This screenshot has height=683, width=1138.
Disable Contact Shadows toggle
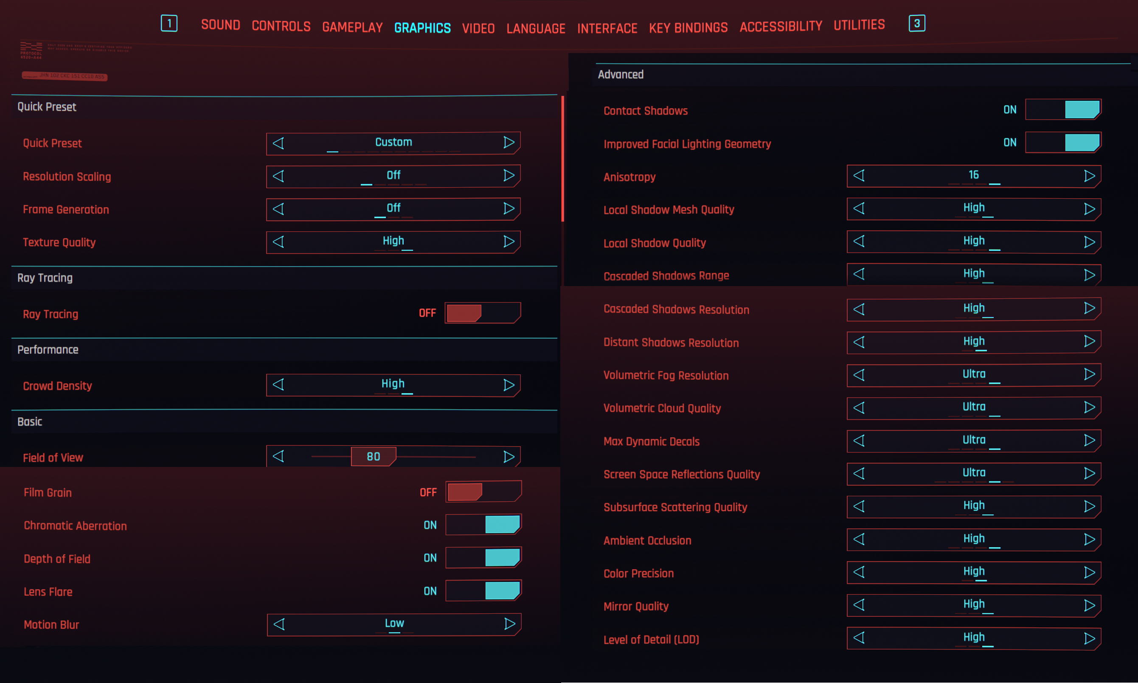click(1063, 110)
